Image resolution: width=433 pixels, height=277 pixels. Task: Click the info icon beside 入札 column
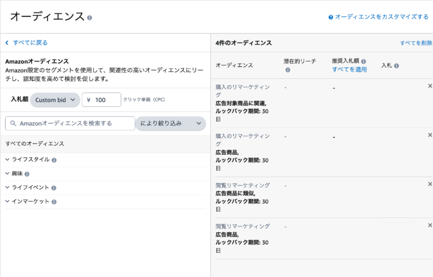(396, 66)
